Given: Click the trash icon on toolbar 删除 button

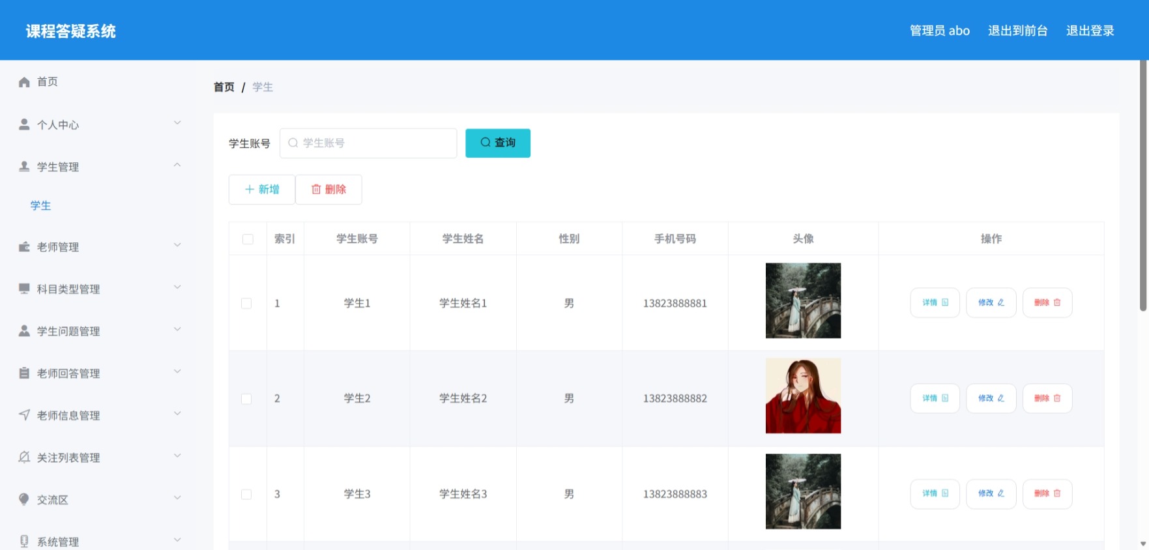Looking at the screenshot, I should pos(316,189).
